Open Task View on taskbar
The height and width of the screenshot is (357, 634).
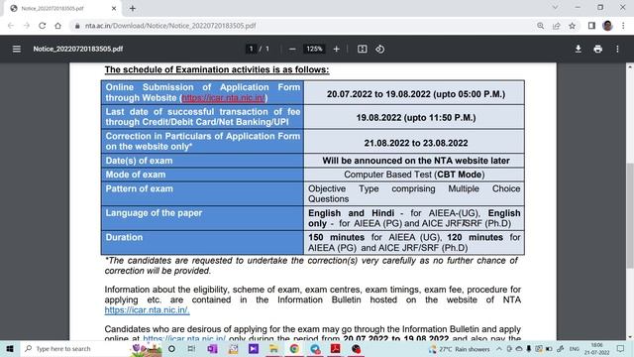(x=191, y=348)
